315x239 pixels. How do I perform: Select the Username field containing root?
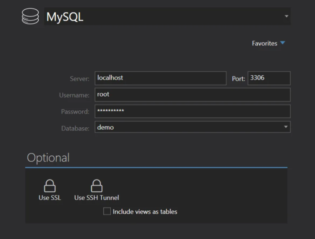click(192, 95)
